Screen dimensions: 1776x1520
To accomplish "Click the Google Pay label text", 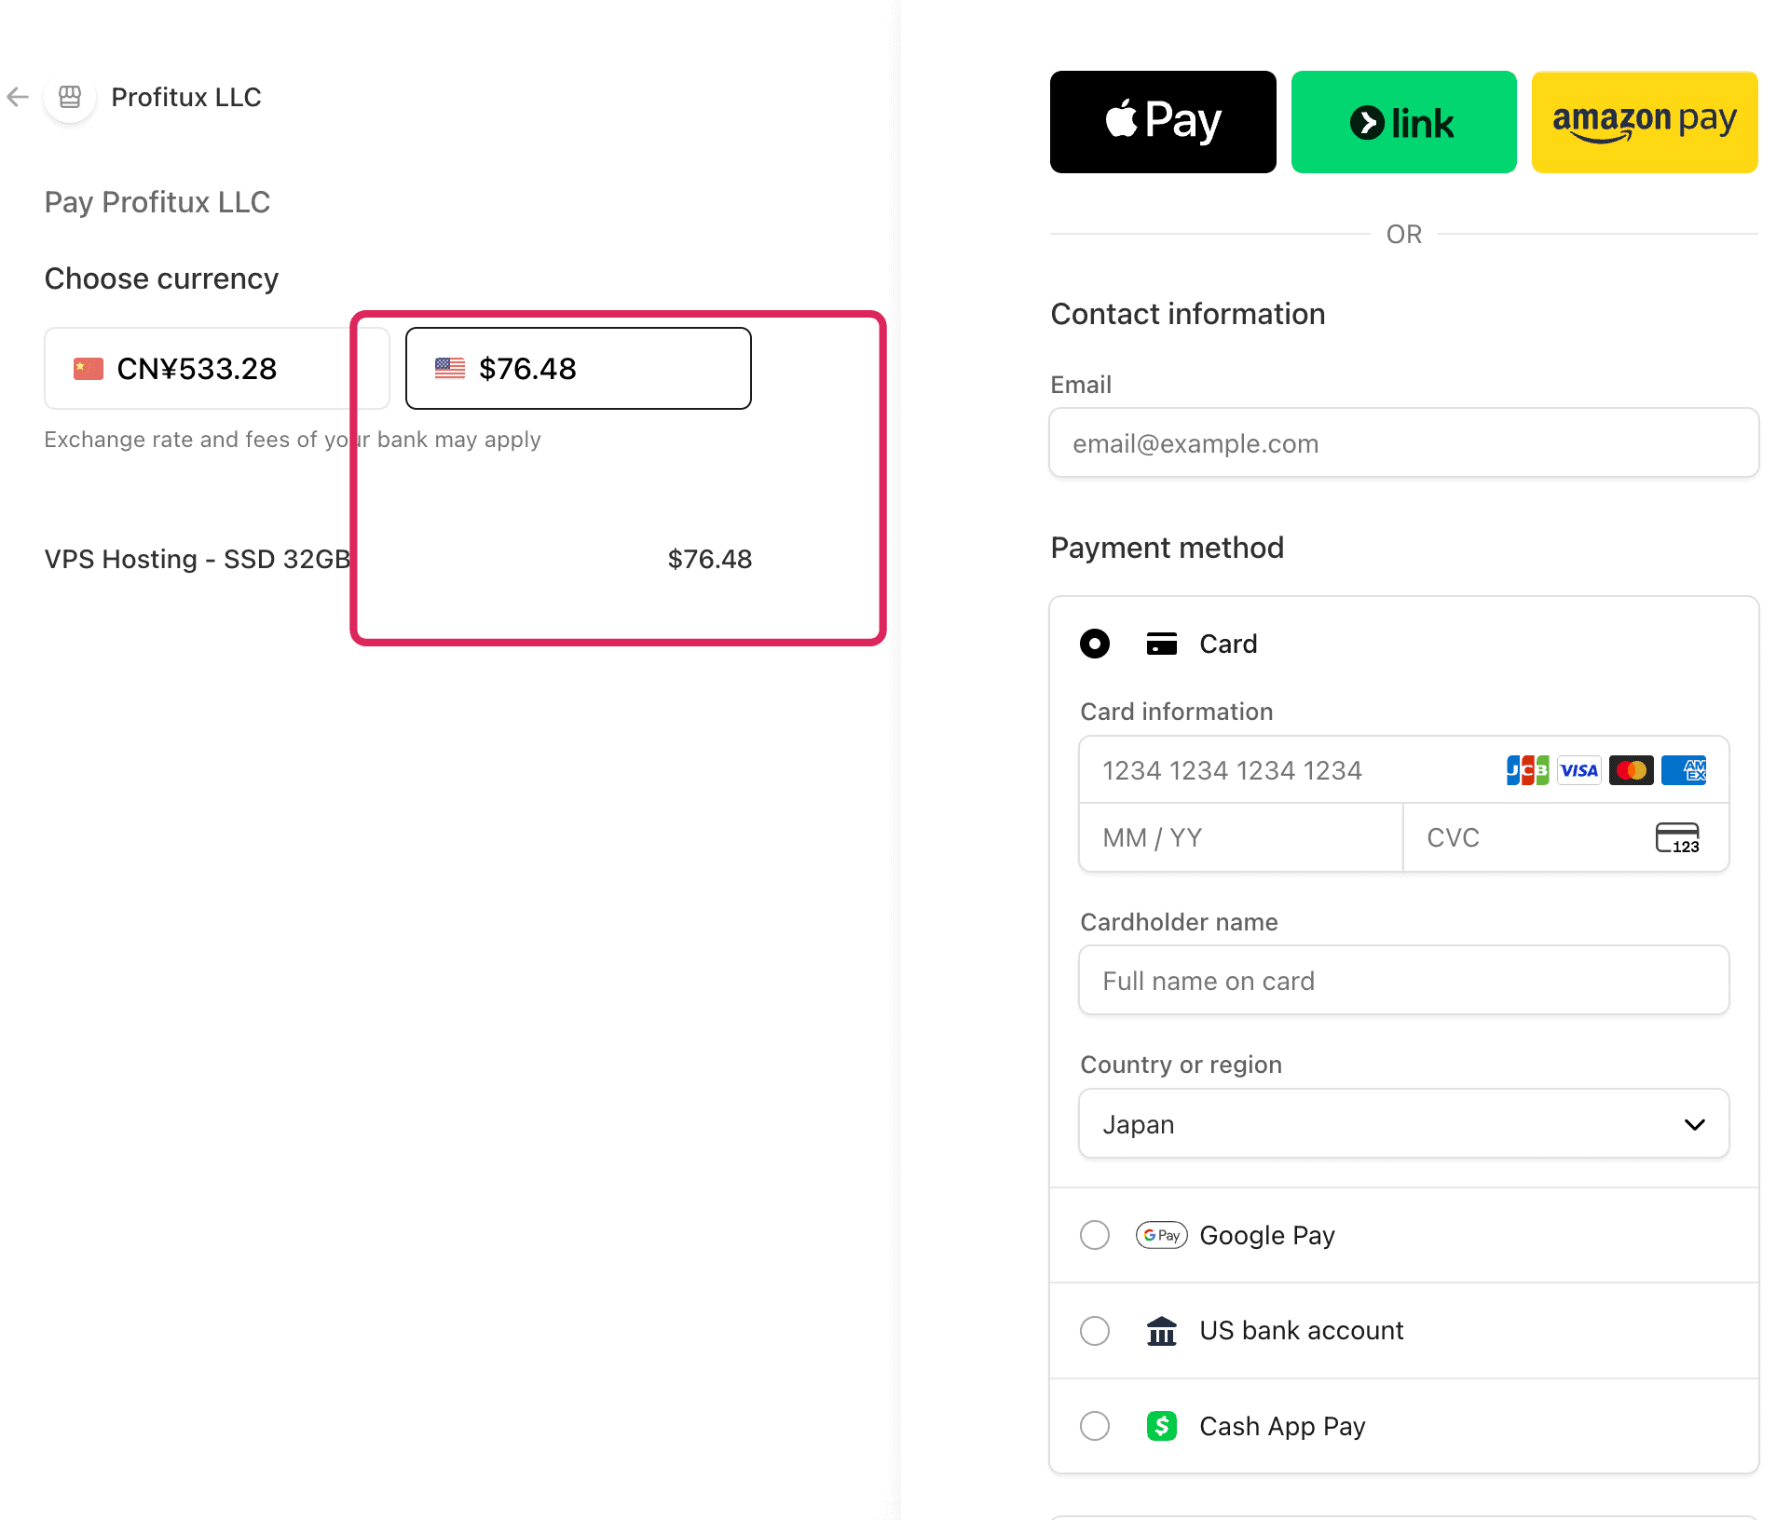I will coord(1267,1235).
